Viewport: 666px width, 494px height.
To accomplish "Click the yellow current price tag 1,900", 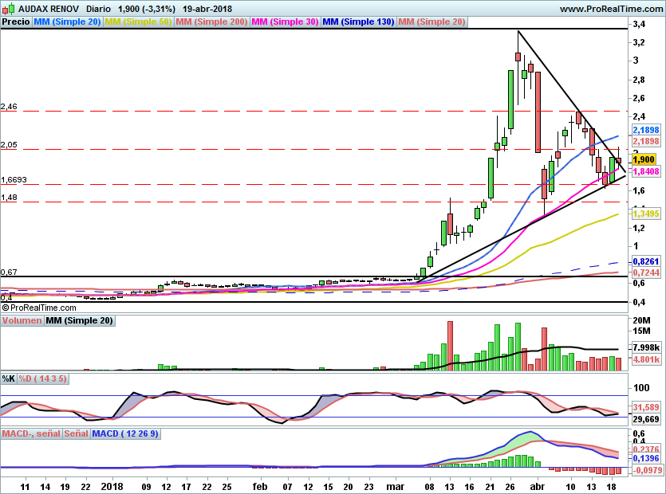I will [644, 159].
